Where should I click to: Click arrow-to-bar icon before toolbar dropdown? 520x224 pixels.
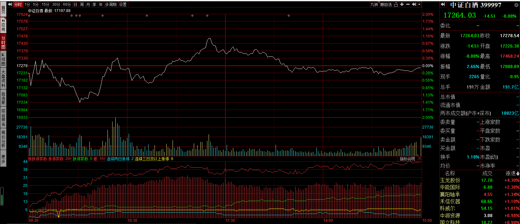414,4
